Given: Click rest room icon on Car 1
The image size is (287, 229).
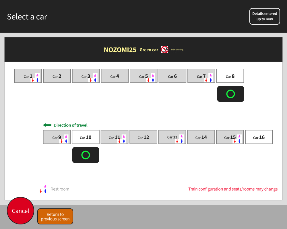Looking at the screenshot, I should click(35, 78).
